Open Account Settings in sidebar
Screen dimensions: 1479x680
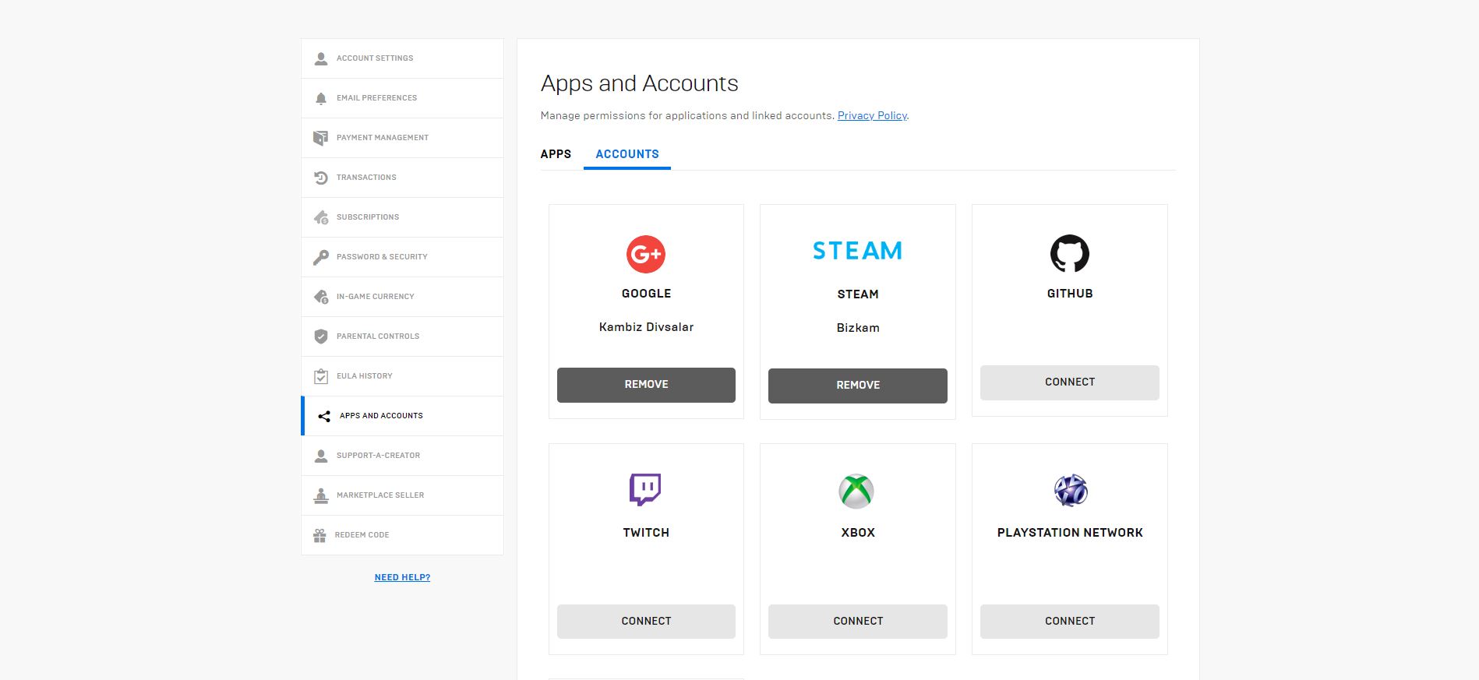coord(402,58)
